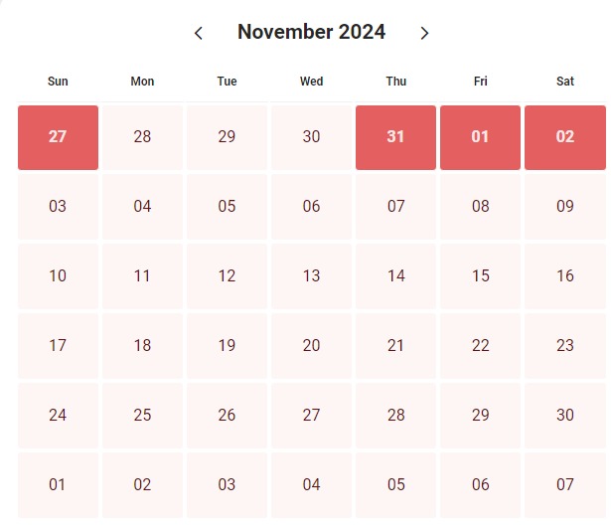Select date 20 on Wednesday

311,346
